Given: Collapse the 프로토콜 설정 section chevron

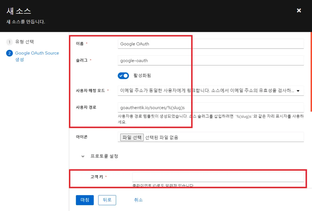Looking at the screenshot, I should [83, 156].
